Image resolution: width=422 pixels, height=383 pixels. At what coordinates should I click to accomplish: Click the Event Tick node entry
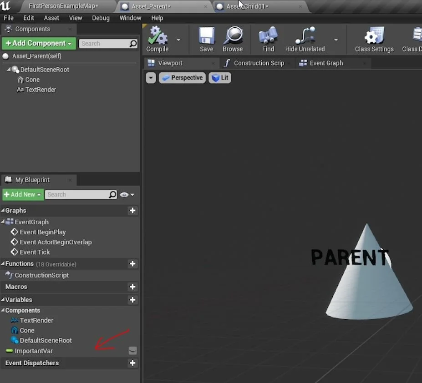34,252
